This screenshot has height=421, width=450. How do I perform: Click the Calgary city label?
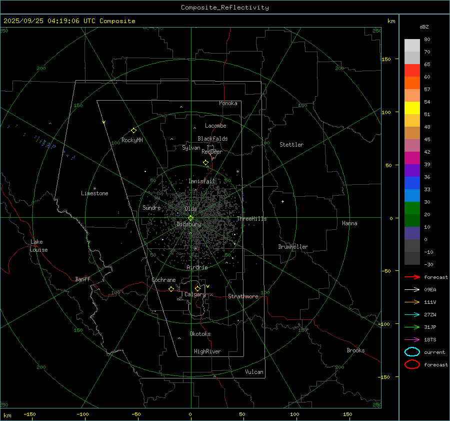click(x=194, y=295)
